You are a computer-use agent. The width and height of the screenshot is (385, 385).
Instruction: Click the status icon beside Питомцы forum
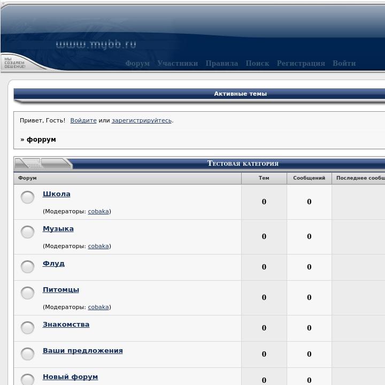pos(27,293)
